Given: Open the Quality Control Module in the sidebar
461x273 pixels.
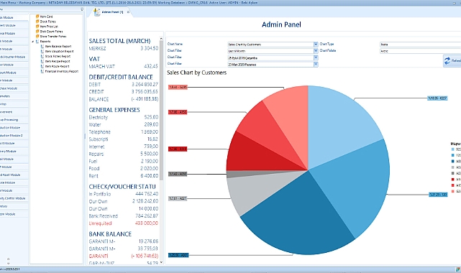Looking at the screenshot, I should coord(14,198).
